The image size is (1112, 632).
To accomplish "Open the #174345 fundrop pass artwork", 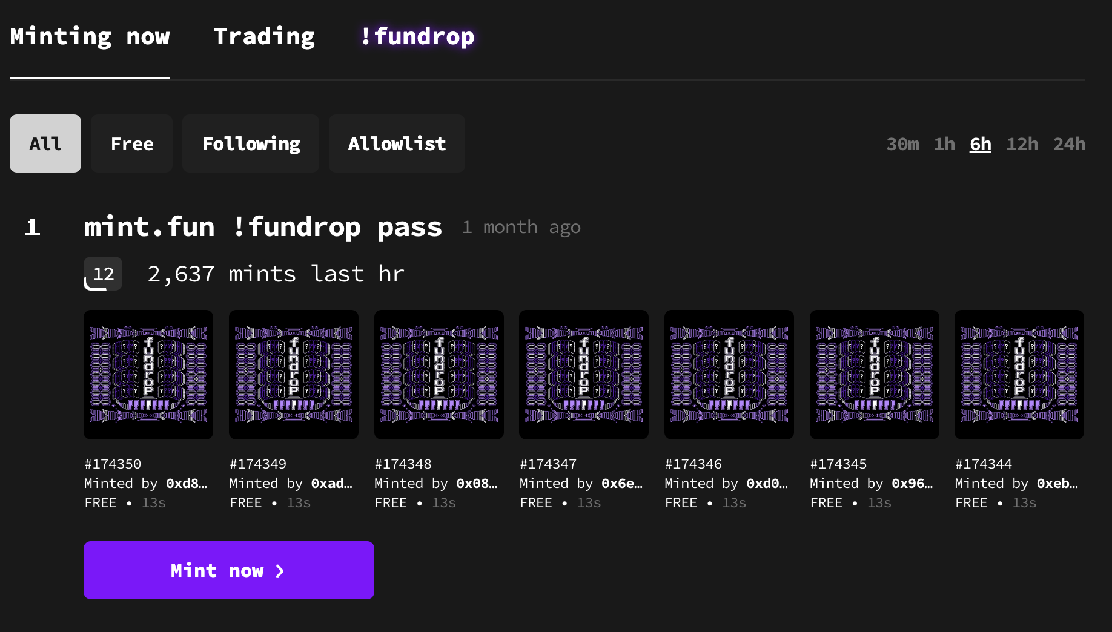I will (874, 374).
